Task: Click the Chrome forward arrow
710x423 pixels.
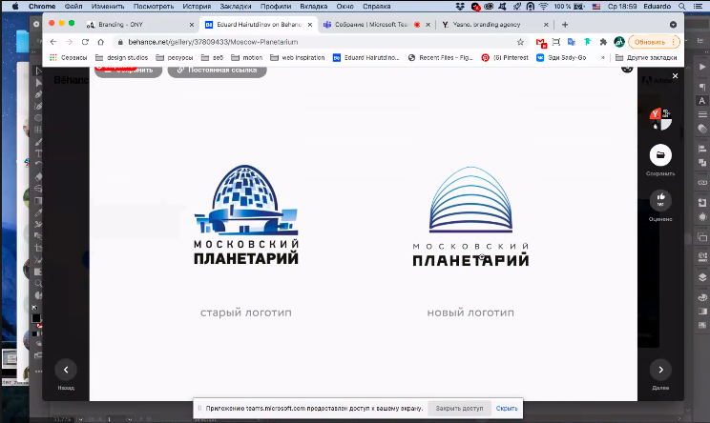Action: click(x=70, y=42)
